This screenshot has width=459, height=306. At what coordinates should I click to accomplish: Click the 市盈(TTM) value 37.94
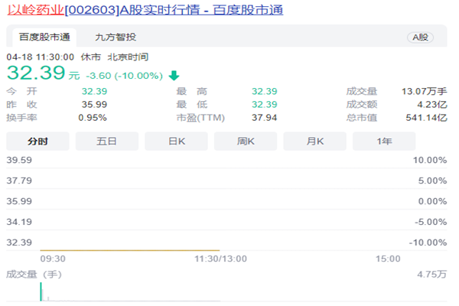pyautogui.click(x=265, y=118)
